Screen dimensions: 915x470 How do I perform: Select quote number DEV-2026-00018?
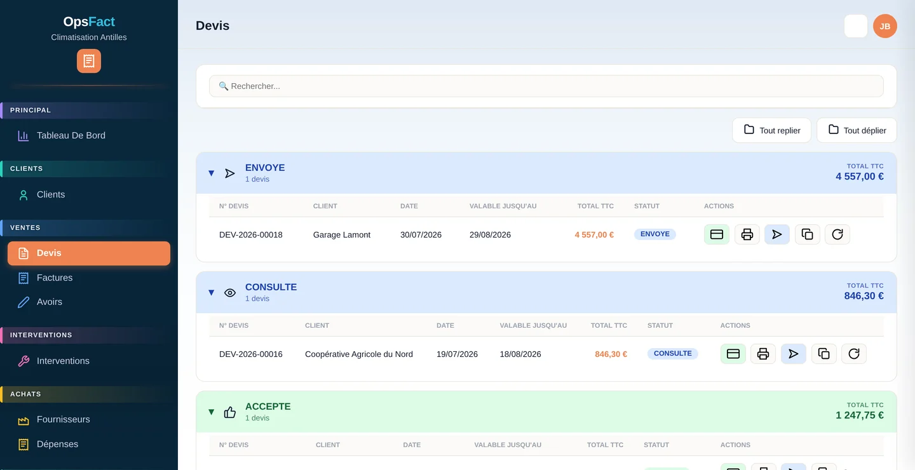coord(251,235)
